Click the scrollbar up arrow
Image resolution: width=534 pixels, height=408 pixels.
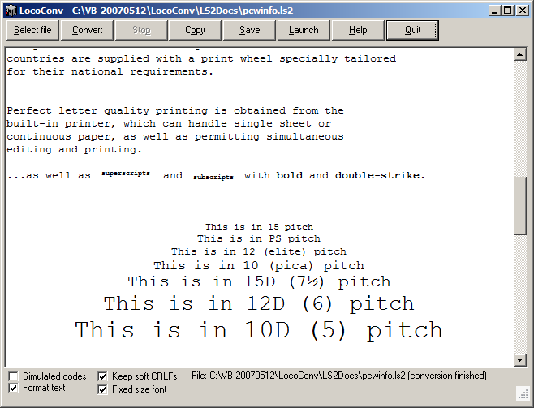pos(521,54)
